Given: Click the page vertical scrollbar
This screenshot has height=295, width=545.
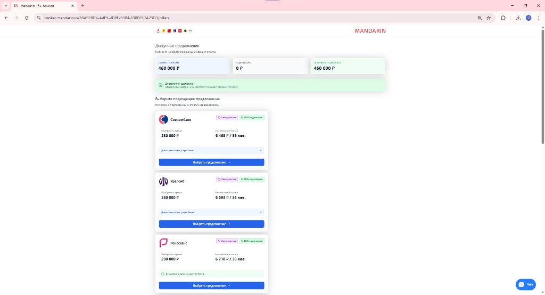Looking at the screenshot, I should 542,91.
